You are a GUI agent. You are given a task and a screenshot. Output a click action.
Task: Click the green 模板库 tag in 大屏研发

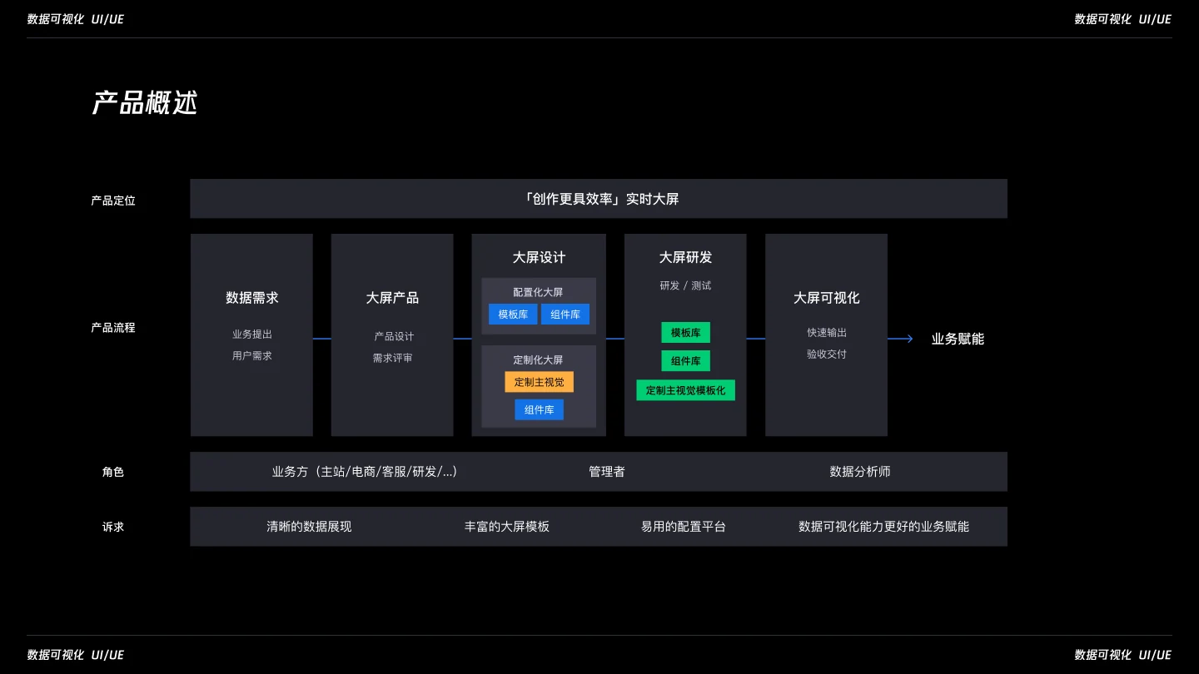(x=686, y=333)
